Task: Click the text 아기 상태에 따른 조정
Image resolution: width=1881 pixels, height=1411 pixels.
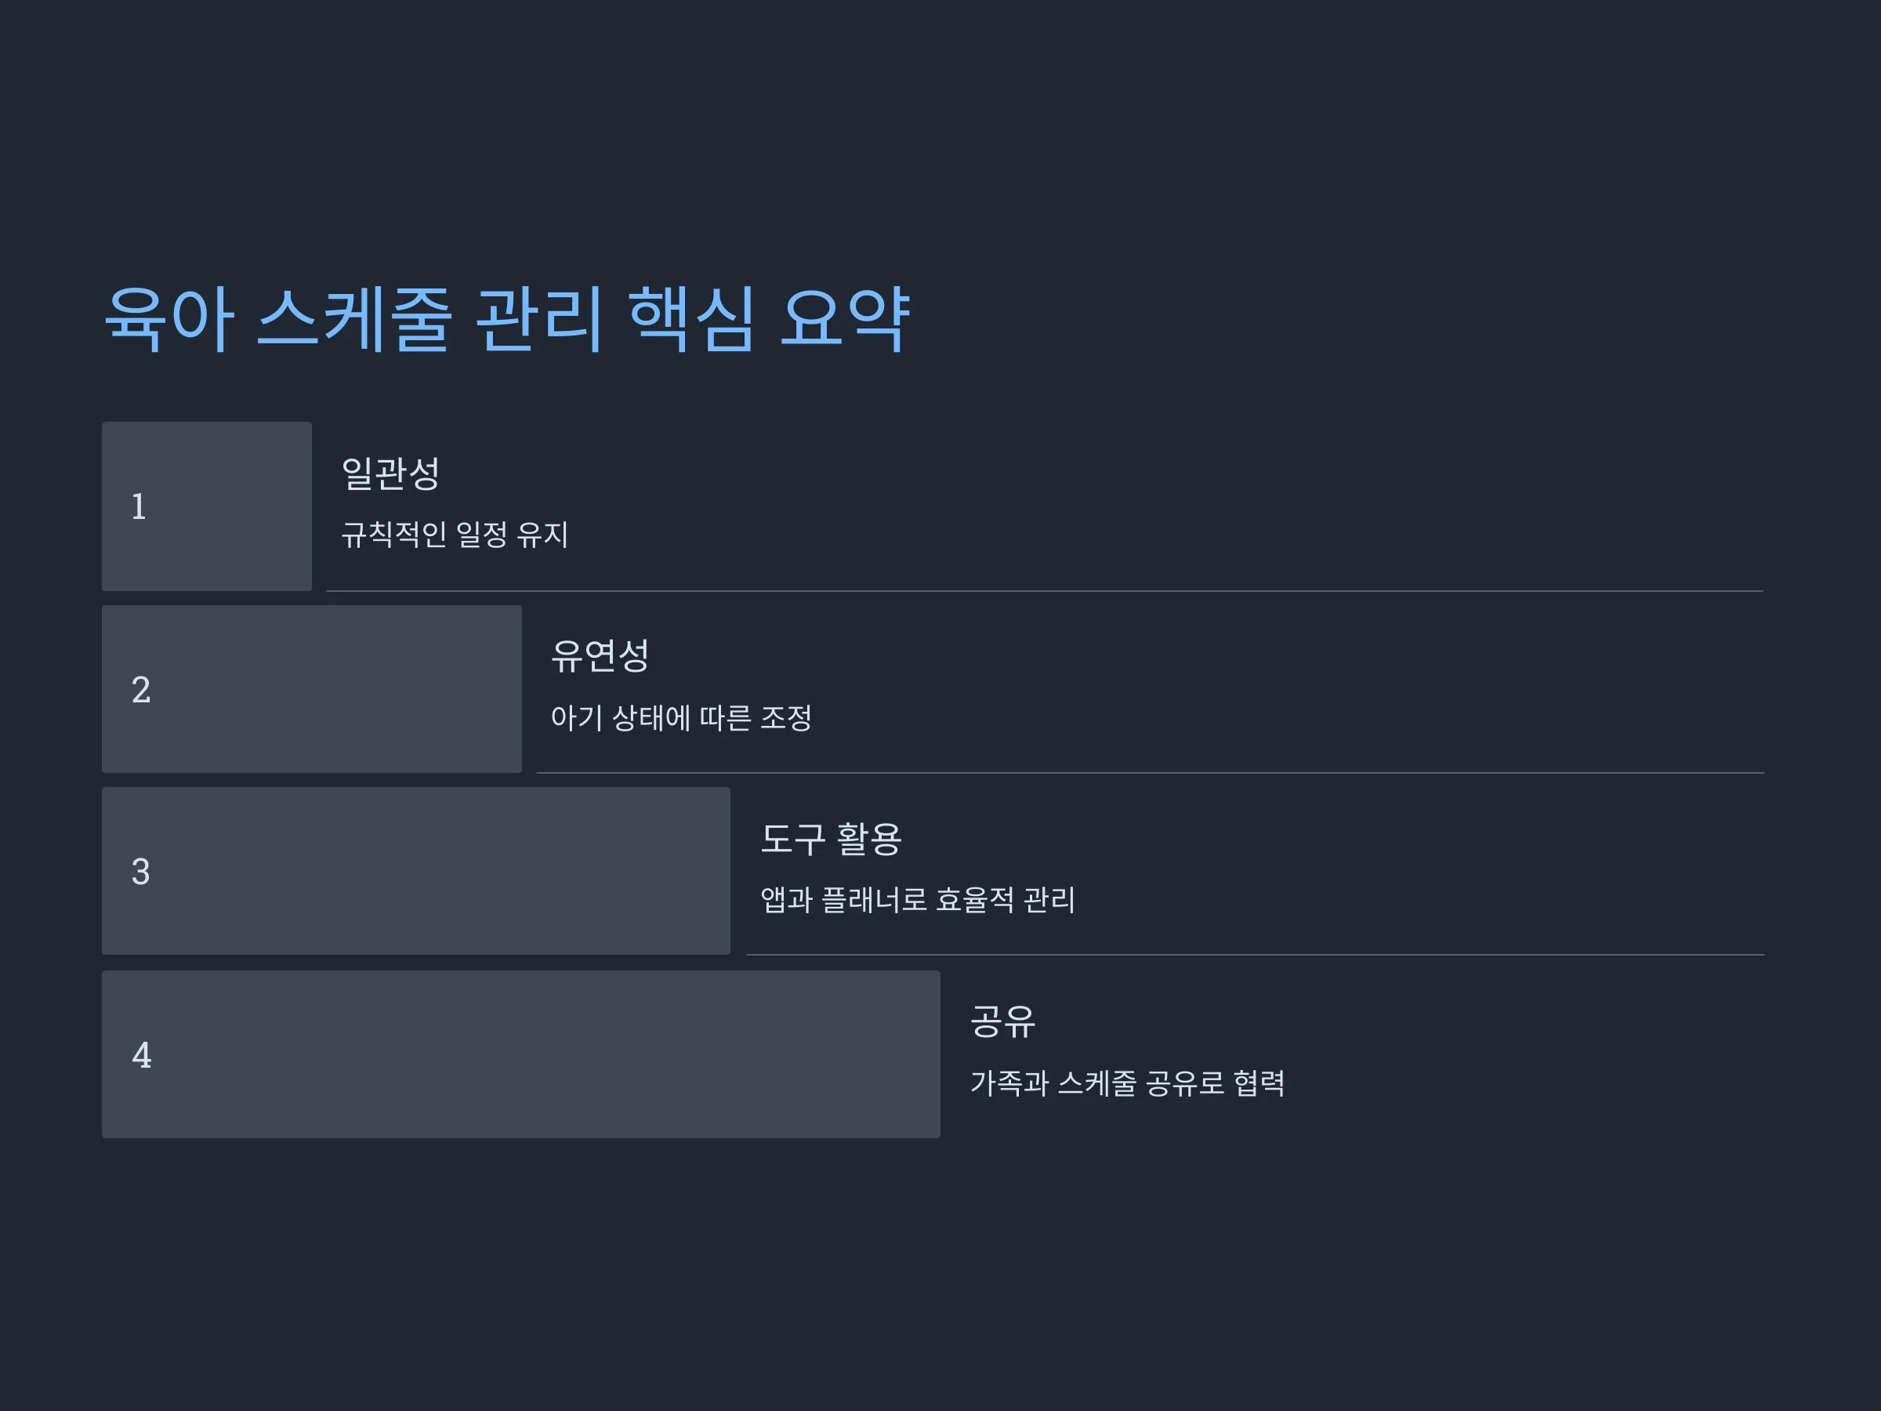Action: click(x=680, y=718)
